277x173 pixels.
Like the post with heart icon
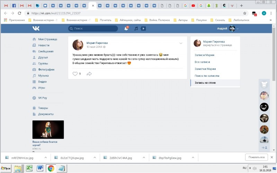tap(75, 74)
